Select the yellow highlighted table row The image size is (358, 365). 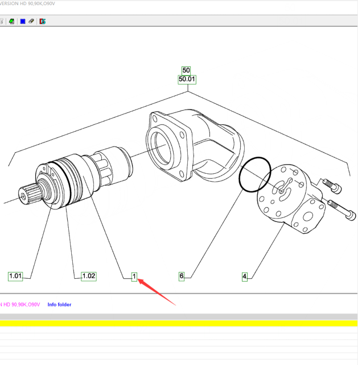pyautogui.click(x=179, y=323)
